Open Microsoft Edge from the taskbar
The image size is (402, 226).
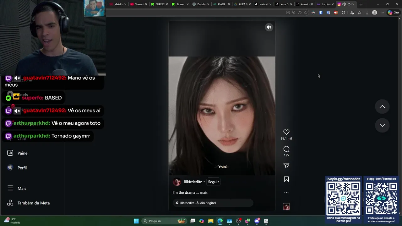click(220, 221)
